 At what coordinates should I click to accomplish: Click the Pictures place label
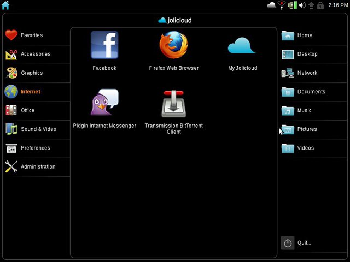pos(307,129)
